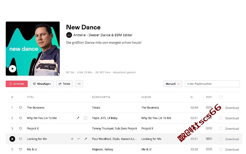Click the New Dance playlist heading
The height and width of the screenshot is (154, 246).
83,27
